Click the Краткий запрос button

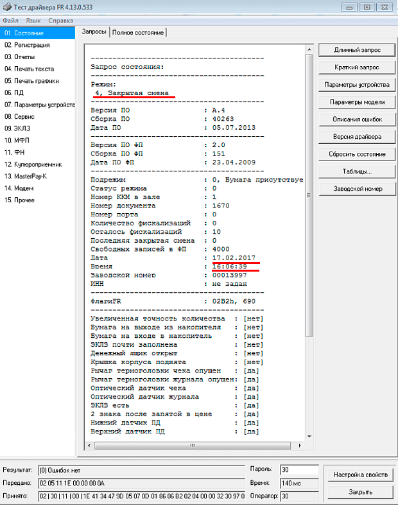[x=356, y=67]
